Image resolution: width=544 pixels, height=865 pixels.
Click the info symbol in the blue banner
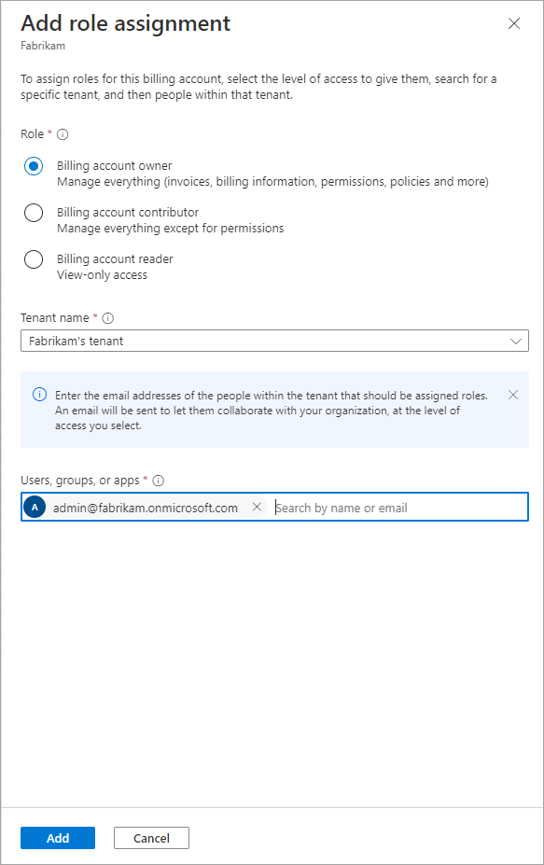click(x=40, y=395)
